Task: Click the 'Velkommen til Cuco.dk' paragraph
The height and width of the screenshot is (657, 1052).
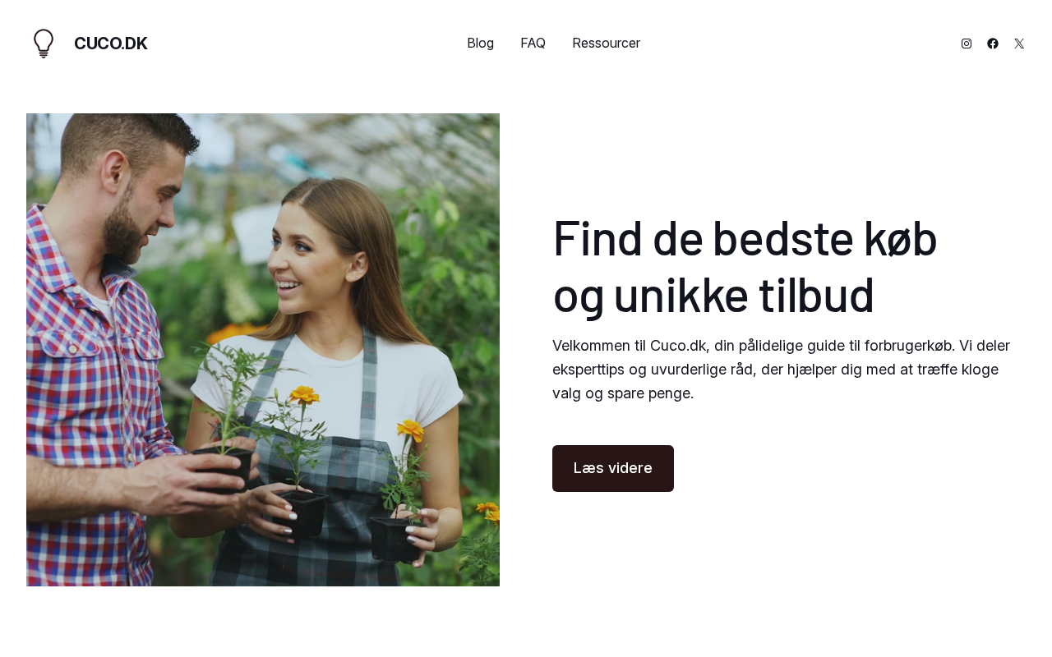Action: 781,369
